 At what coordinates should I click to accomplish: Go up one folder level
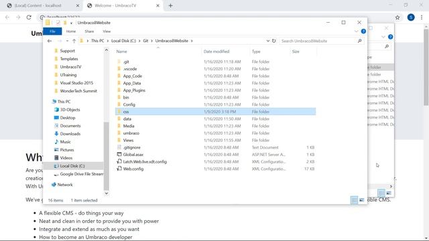(x=74, y=41)
